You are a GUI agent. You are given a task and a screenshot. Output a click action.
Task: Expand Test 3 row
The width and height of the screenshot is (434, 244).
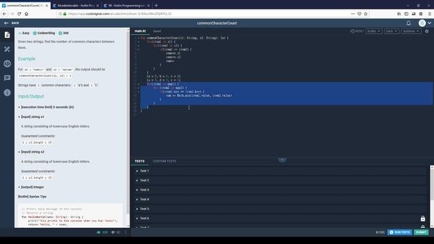[280, 190]
